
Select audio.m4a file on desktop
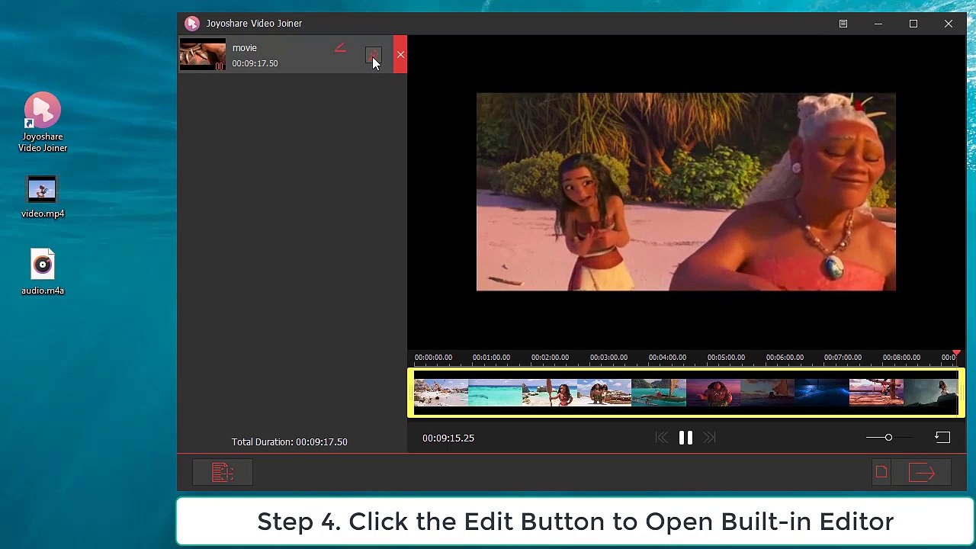[x=43, y=272]
